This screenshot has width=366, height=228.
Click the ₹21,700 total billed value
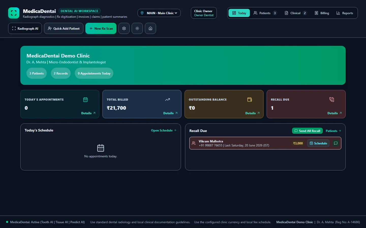click(x=116, y=108)
